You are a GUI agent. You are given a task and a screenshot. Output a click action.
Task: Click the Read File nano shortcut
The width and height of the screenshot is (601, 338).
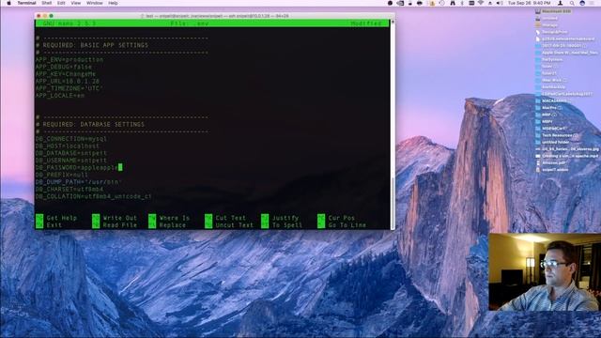(115, 225)
